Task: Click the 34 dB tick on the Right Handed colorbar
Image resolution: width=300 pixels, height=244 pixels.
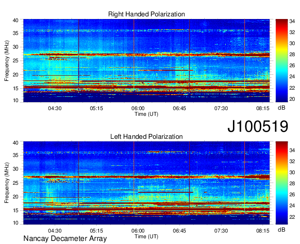Action: [292, 21]
